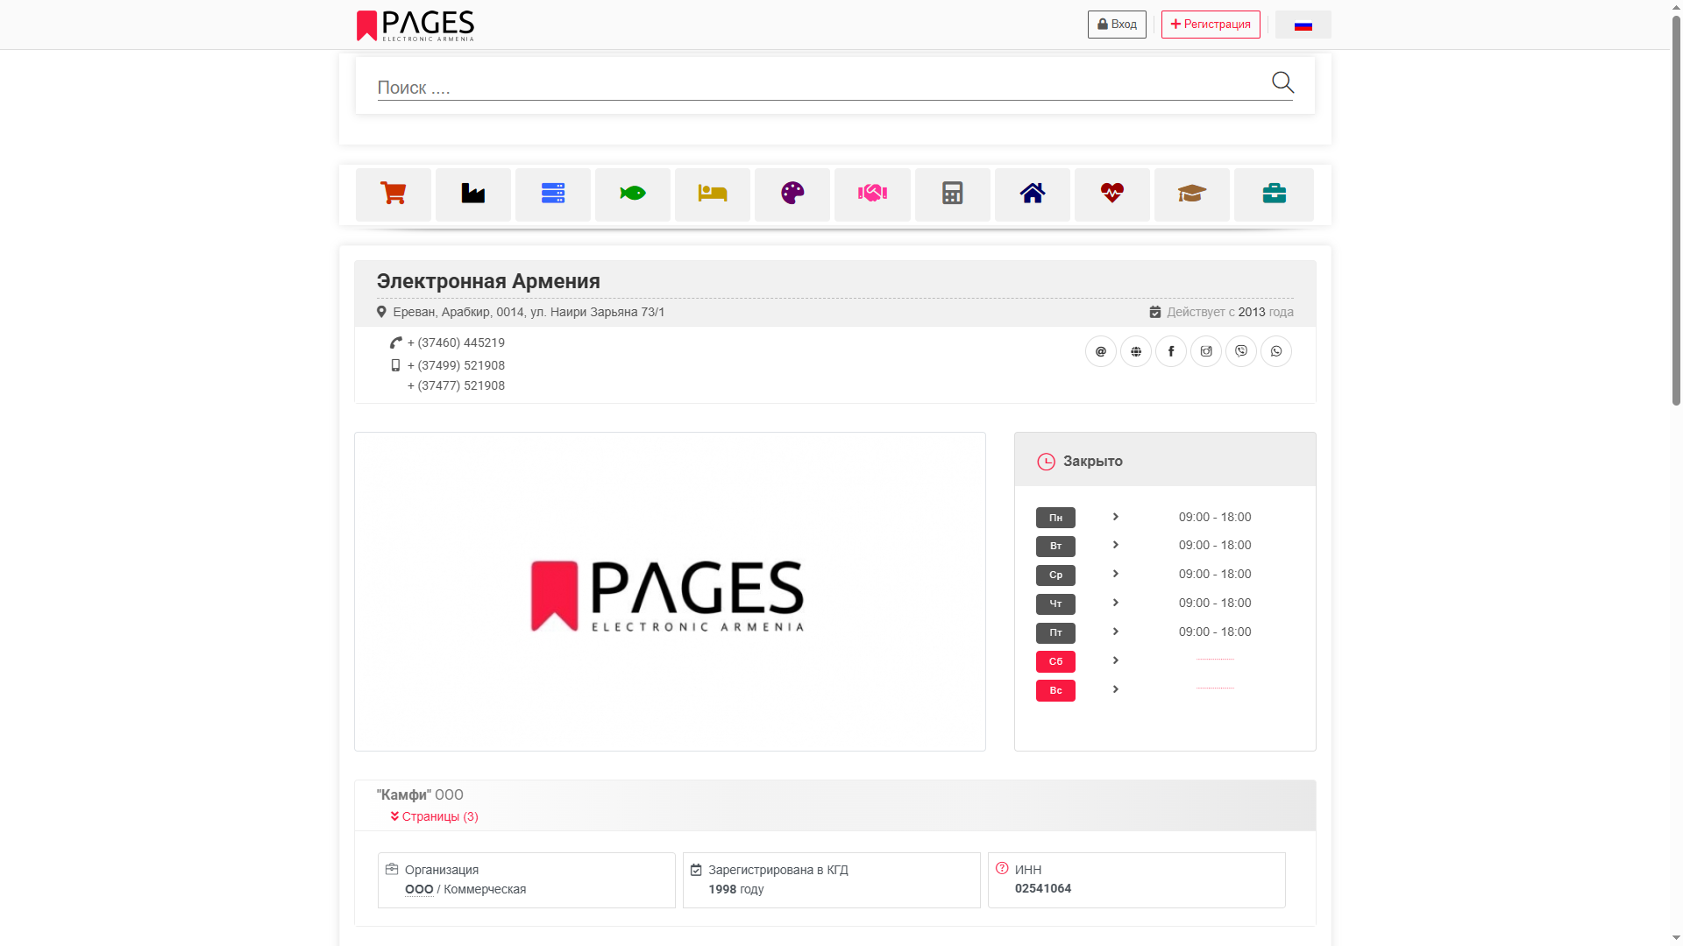Open the teal briefcase category
Image resolution: width=1683 pixels, height=946 pixels.
pos(1275,194)
